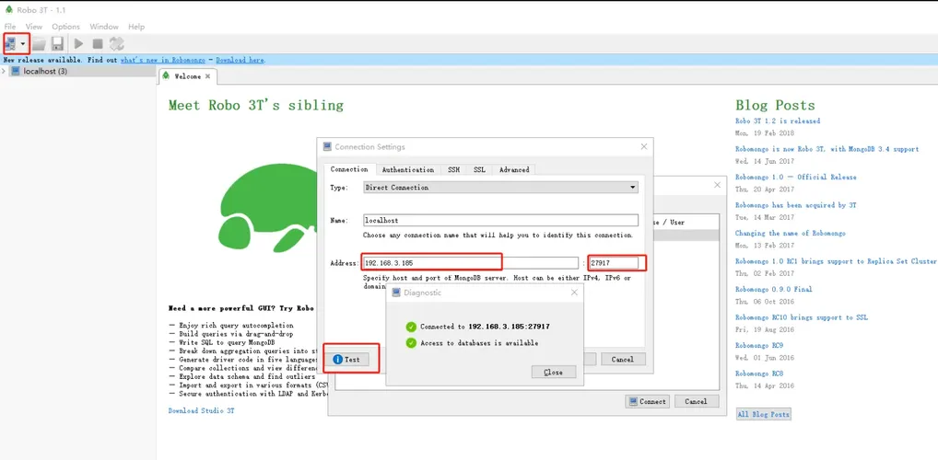Click Cancel in the connections manager window
The image size is (938, 460).
click(697, 401)
